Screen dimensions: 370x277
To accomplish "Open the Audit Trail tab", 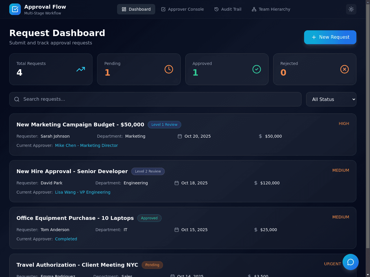I will [228, 9].
